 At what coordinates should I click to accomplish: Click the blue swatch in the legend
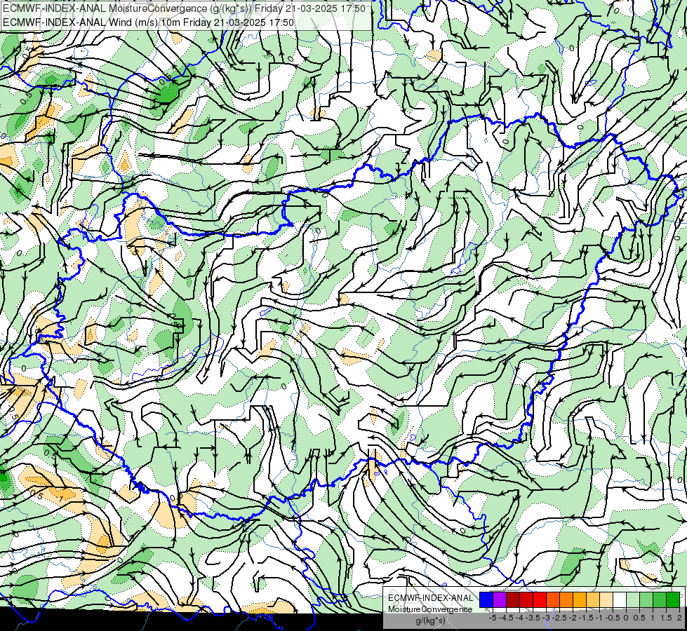point(486,599)
